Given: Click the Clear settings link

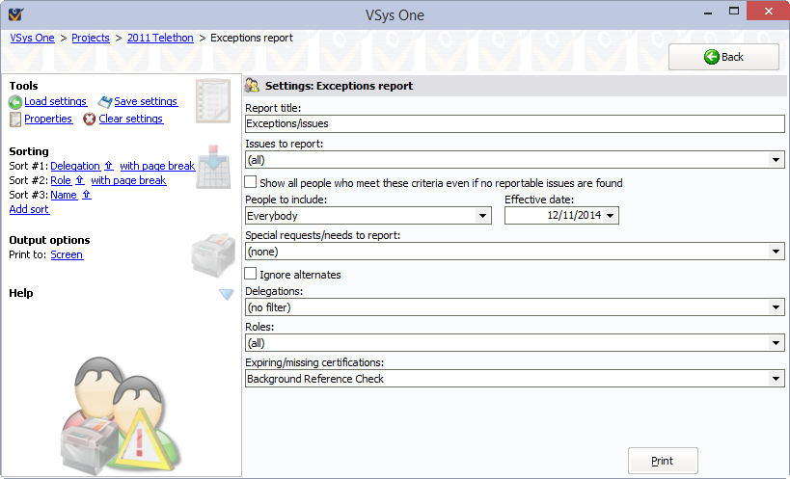Looking at the screenshot, I should coord(131,119).
